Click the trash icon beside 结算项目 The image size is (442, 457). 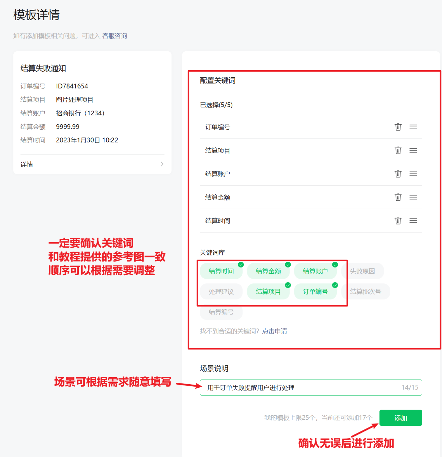398,150
